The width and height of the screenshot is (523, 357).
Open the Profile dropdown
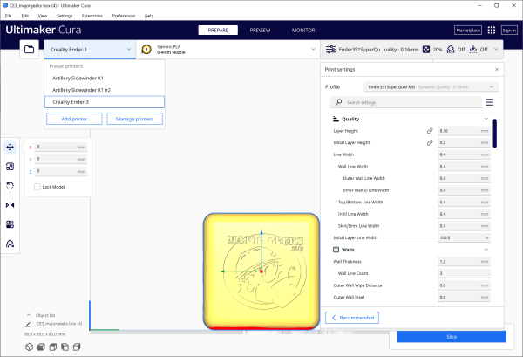431,86
